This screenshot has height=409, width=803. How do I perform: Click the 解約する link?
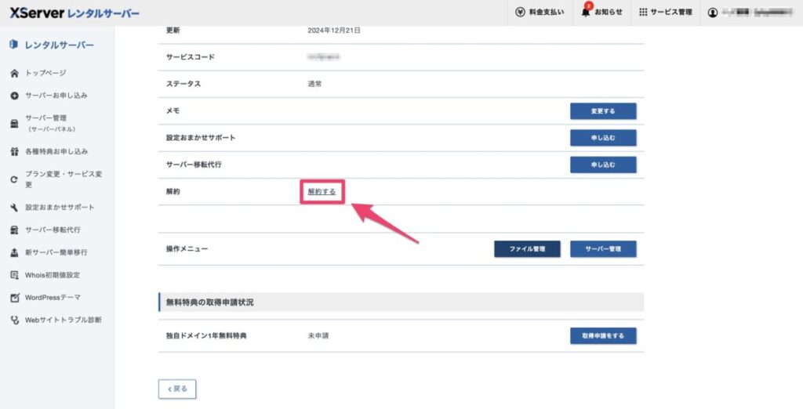click(322, 192)
